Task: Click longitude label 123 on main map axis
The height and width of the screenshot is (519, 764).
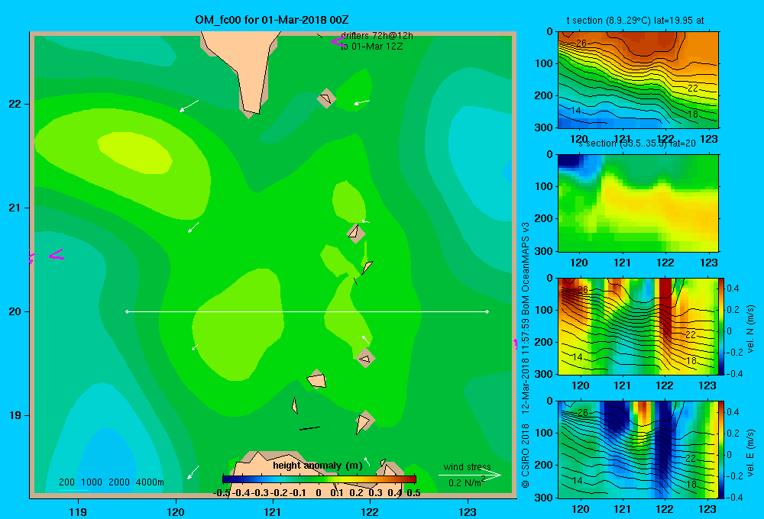Action: pos(468,511)
